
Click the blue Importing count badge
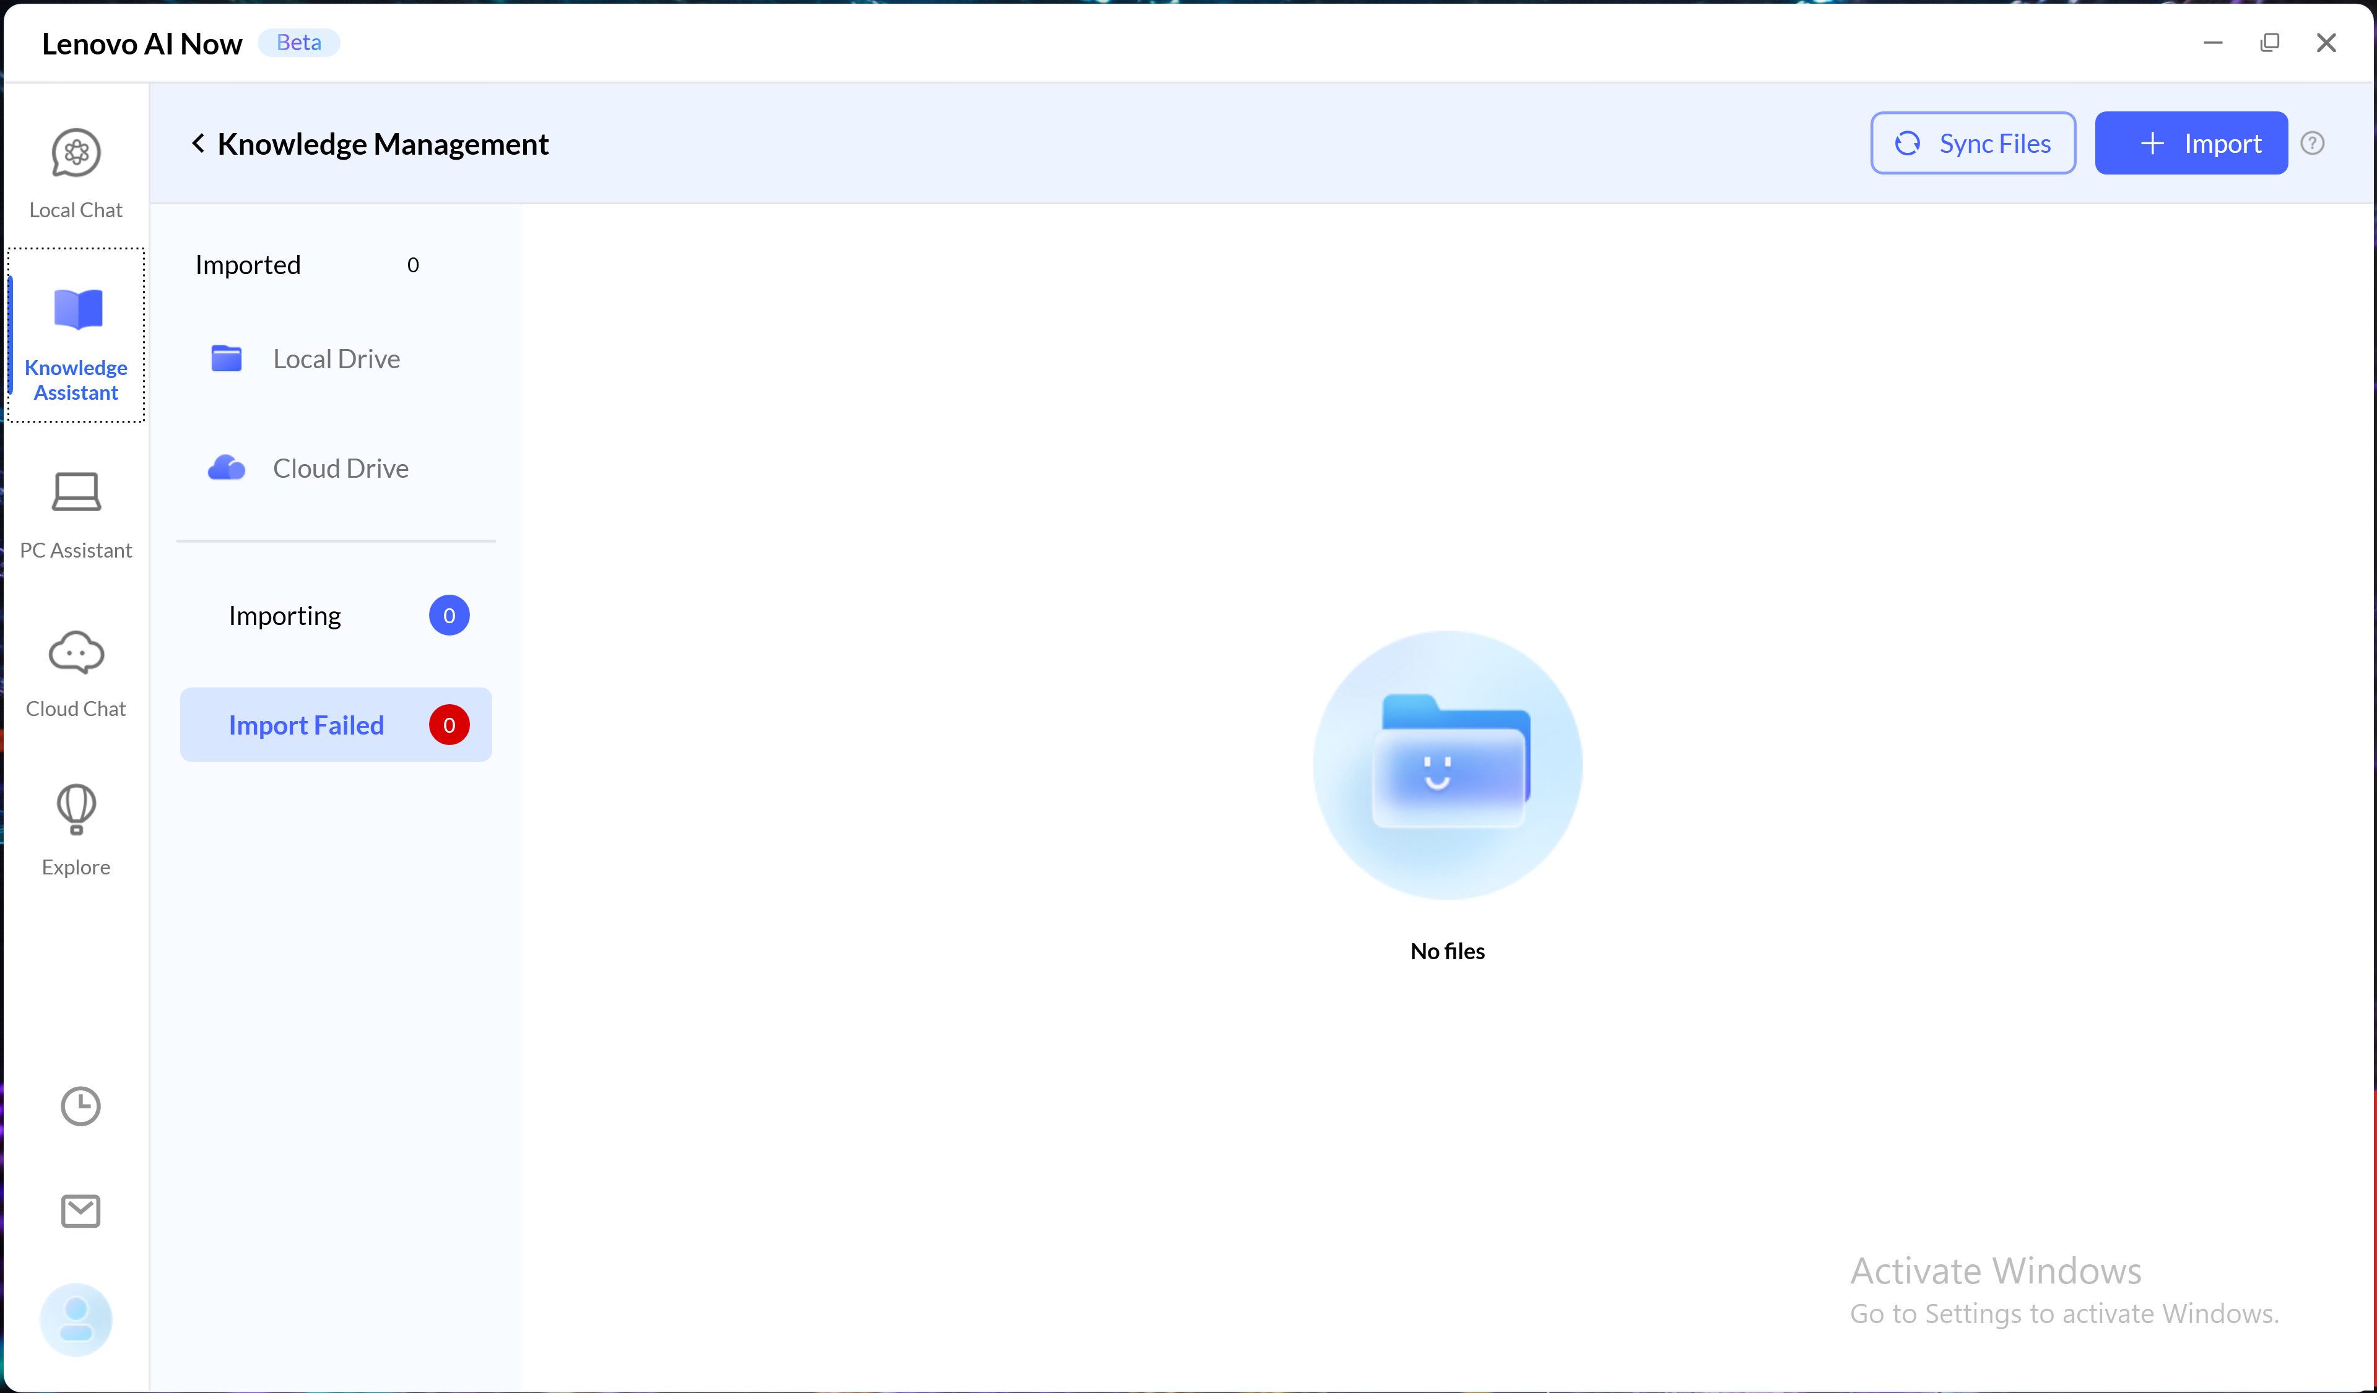(x=449, y=616)
